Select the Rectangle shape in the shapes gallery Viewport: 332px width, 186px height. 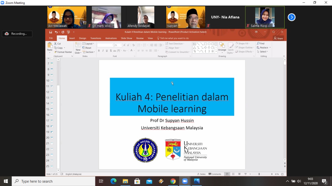coord(205,44)
